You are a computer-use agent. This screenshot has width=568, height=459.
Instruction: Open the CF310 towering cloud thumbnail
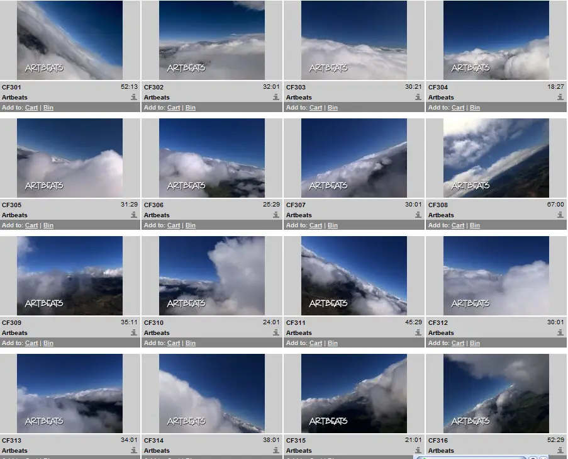[x=212, y=276]
